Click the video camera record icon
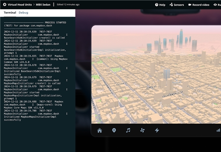This screenshot has width=221, height=152. coord(190,5)
